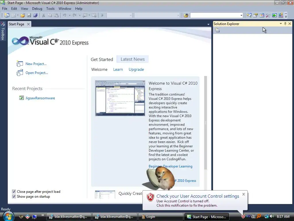
Task: Open the active documents list dropdown
Action: (x=208, y=24)
